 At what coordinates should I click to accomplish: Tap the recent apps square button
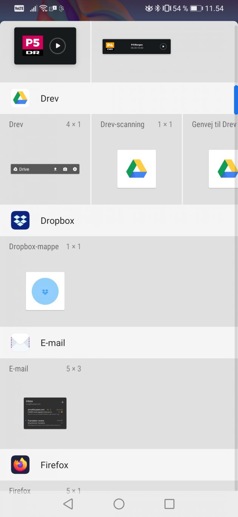coord(170,504)
